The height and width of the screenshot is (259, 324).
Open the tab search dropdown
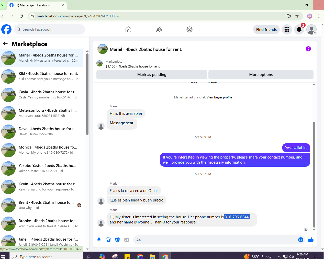pyautogui.click(x=2, y=5)
